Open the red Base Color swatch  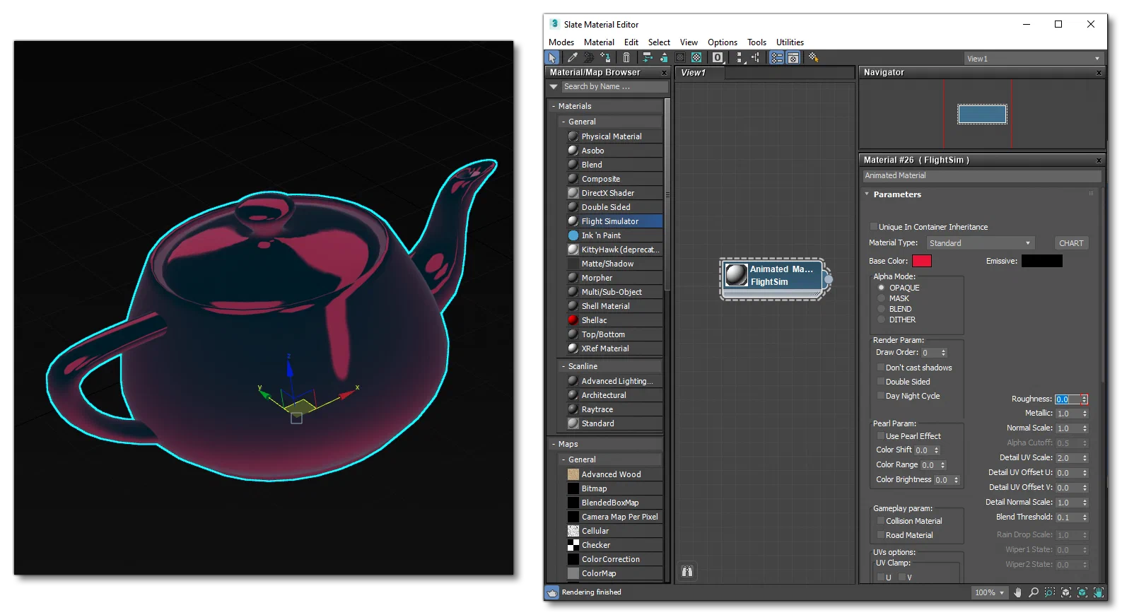(x=922, y=261)
